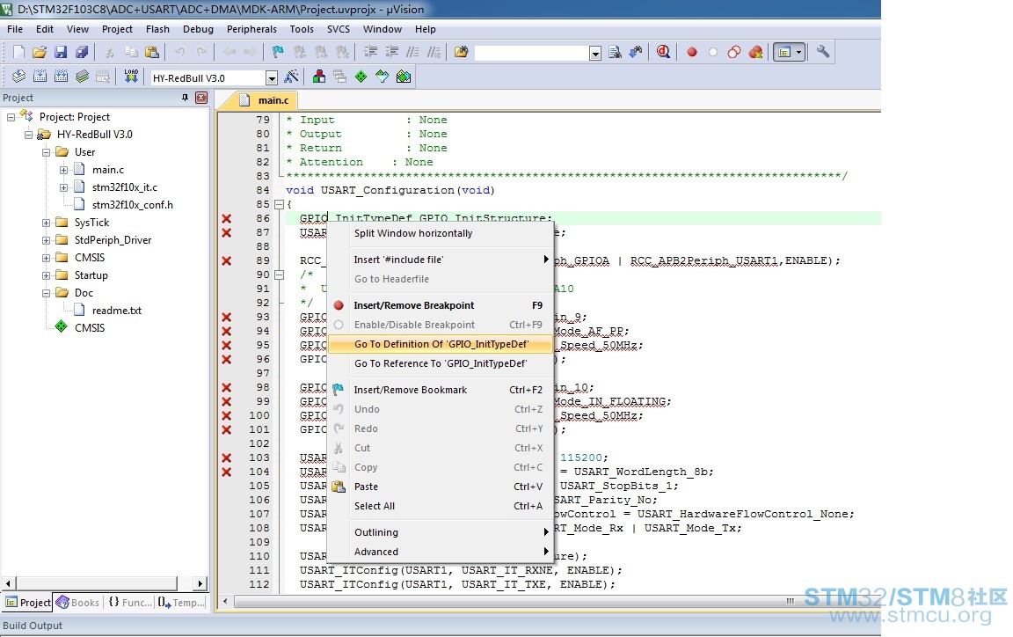Viewport: 1013px width, 637px height.
Task: Click the Translate file build icon
Action: pyautogui.click(x=18, y=77)
